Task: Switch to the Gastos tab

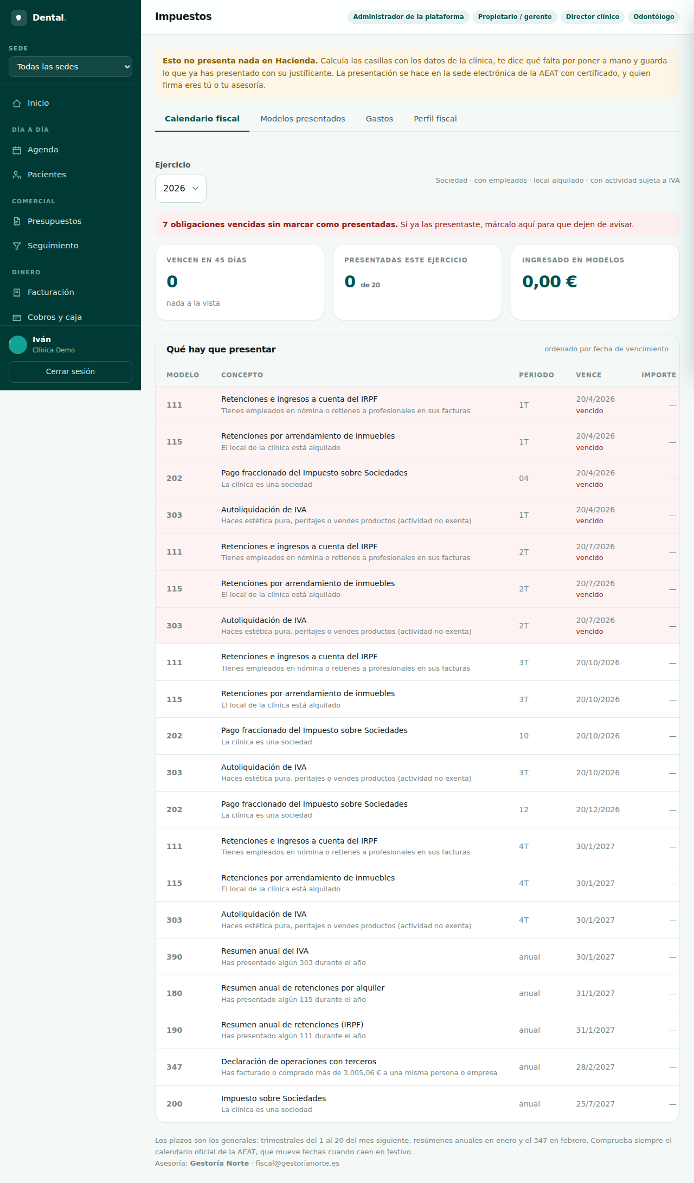Action: click(380, 119)
